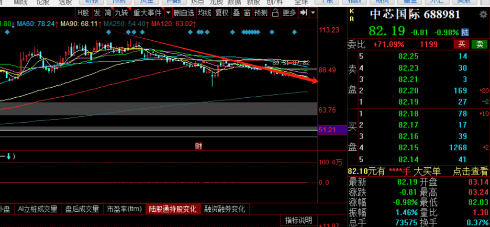Image resolution: width=490 pixels, height=227 pixels.
Task: Click the 总手 value 73575
Action: [405, 222]
